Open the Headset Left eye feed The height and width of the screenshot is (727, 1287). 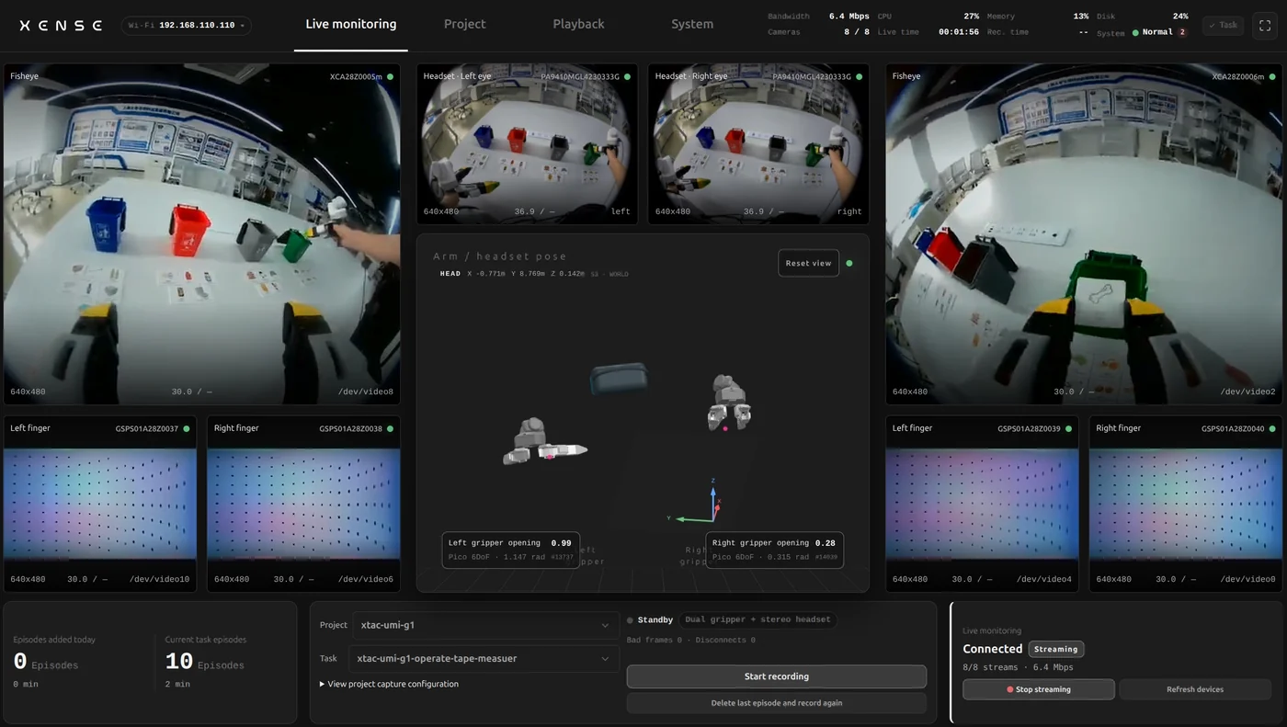pos(527,144)
